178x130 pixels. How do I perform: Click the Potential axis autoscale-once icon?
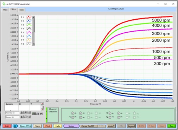point(25,112)
